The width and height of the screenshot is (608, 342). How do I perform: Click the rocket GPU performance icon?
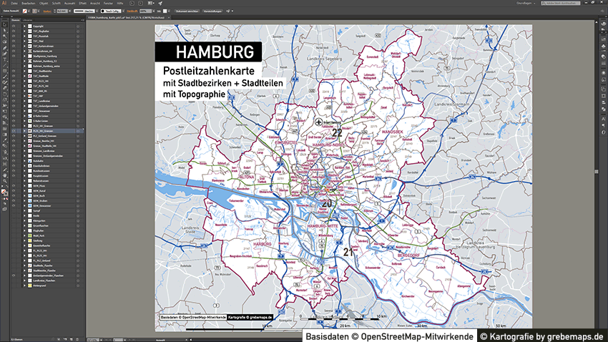point(159,4)
